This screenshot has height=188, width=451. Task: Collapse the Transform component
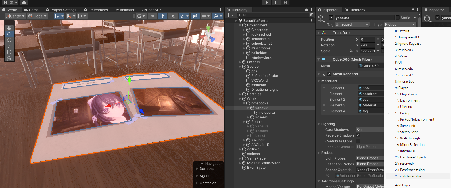click(318, 33)
